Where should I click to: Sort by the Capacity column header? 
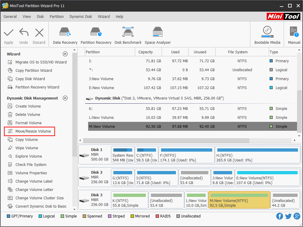coord(149,52)
